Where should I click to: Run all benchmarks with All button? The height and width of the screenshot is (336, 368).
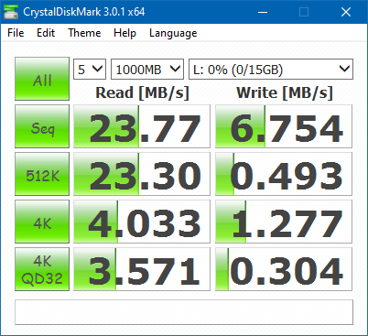tap(42, 79)
